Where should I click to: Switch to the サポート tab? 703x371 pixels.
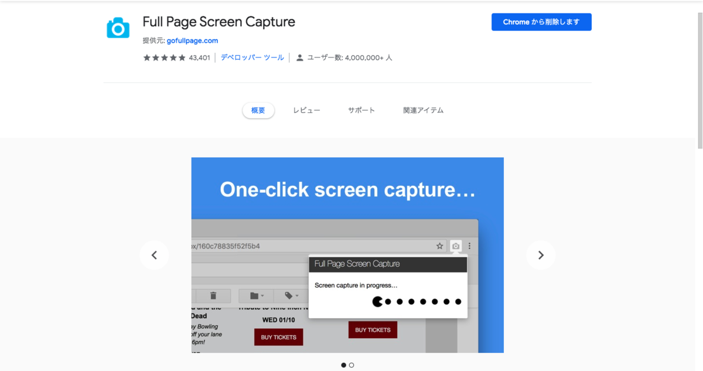pos(361,110)
